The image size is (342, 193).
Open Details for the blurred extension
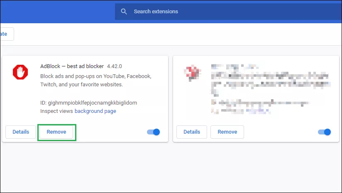tap(192, 132)
